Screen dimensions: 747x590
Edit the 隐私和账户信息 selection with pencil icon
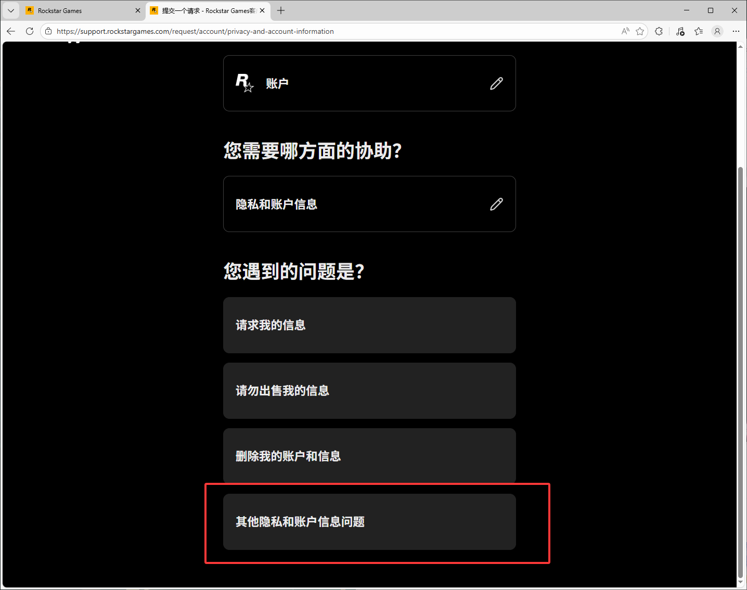(496, 204)
